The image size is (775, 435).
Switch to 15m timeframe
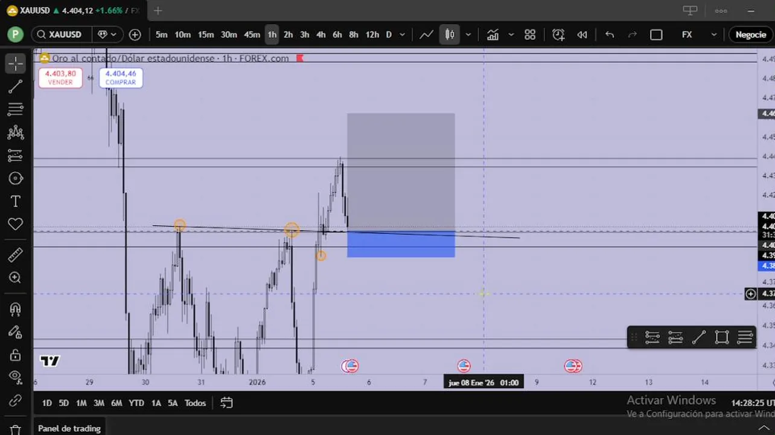(x=206, y=34)
